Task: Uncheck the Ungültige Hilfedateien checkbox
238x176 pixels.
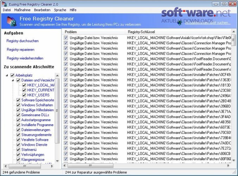Action: tap(18, 110)
